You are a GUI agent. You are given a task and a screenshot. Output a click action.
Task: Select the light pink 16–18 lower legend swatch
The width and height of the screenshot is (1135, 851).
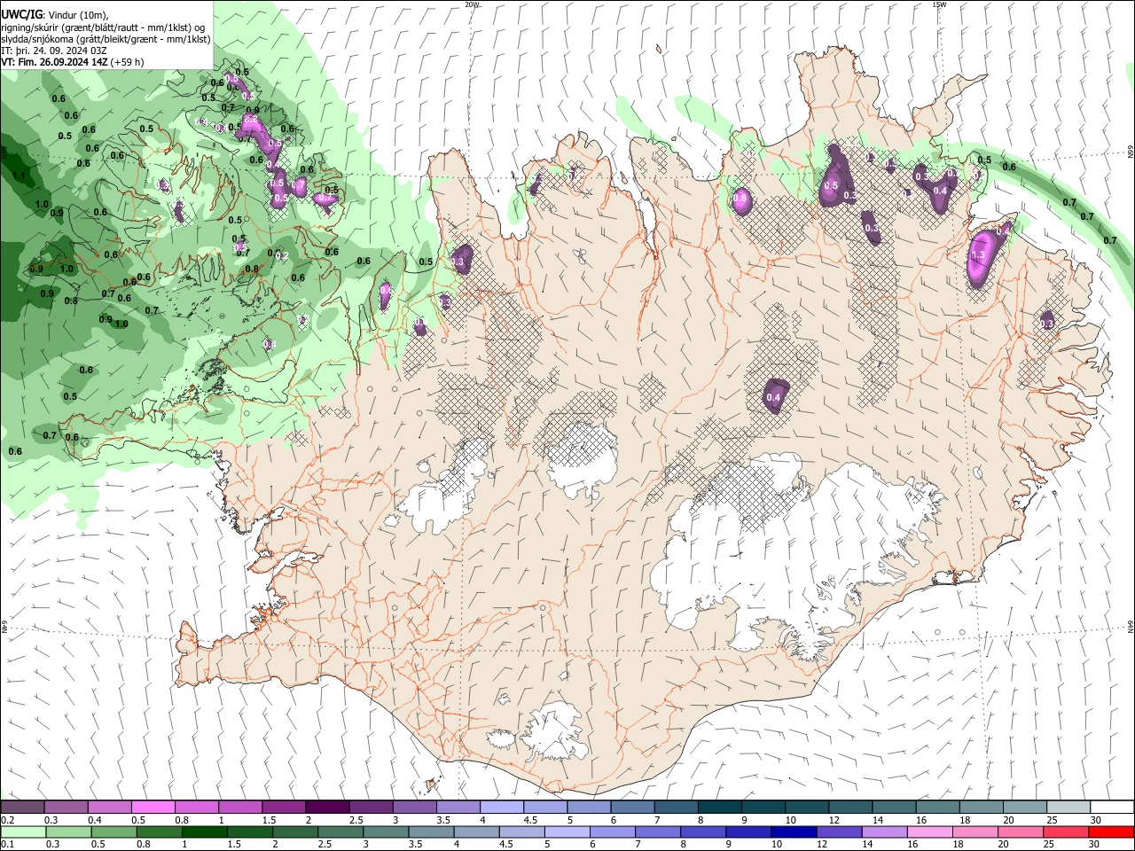coord(930,832)
